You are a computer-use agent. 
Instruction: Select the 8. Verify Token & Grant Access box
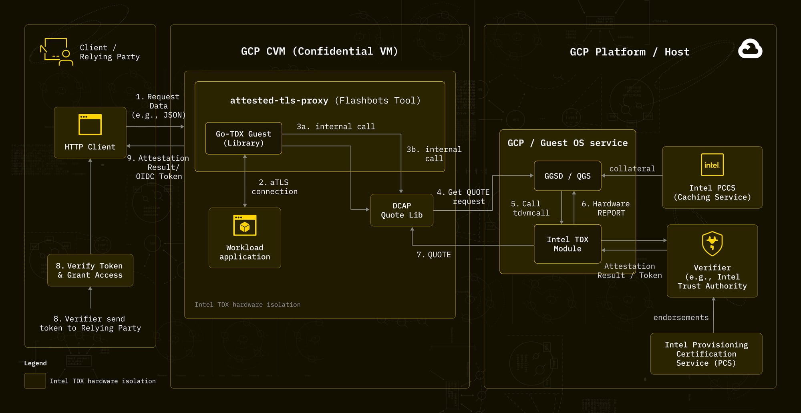[x=90, y=270]
